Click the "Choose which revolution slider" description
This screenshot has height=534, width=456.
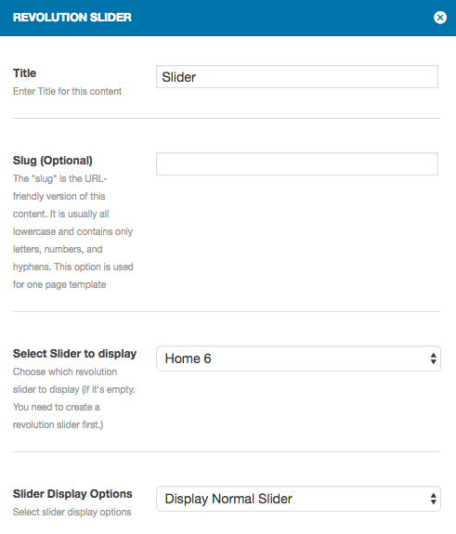pyautogui.click(x=74, y=398)
